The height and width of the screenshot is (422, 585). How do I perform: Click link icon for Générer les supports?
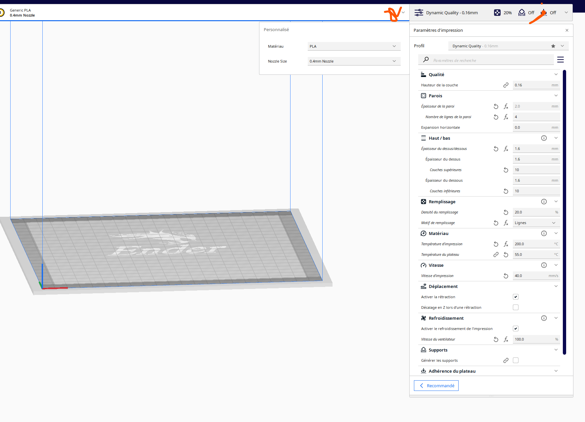click(506, 360)
